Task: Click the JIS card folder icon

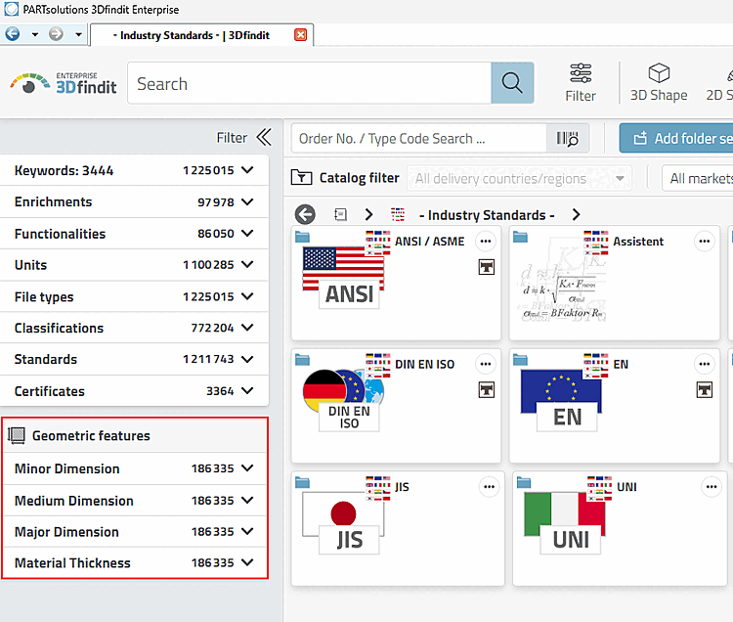Action: point(302,482)
